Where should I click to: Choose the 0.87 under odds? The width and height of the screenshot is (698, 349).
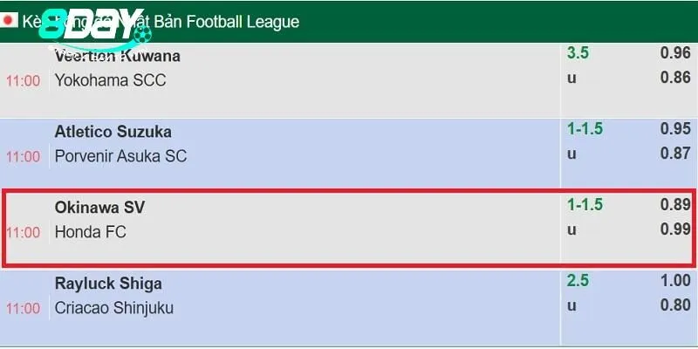pyautogui.click(x=675, y=154)
